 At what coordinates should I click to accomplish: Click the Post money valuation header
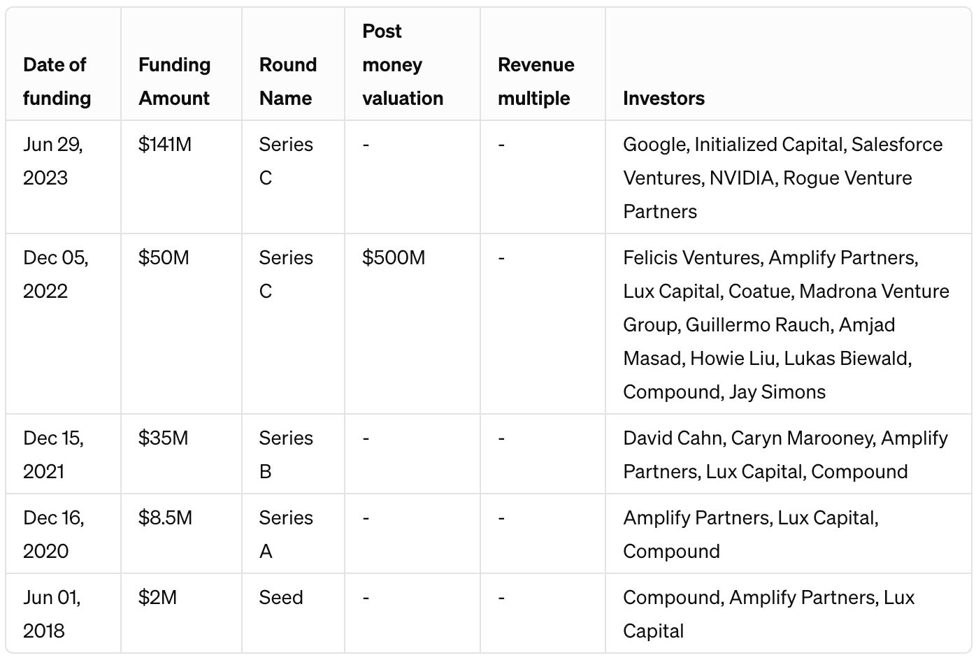(412, 64)
